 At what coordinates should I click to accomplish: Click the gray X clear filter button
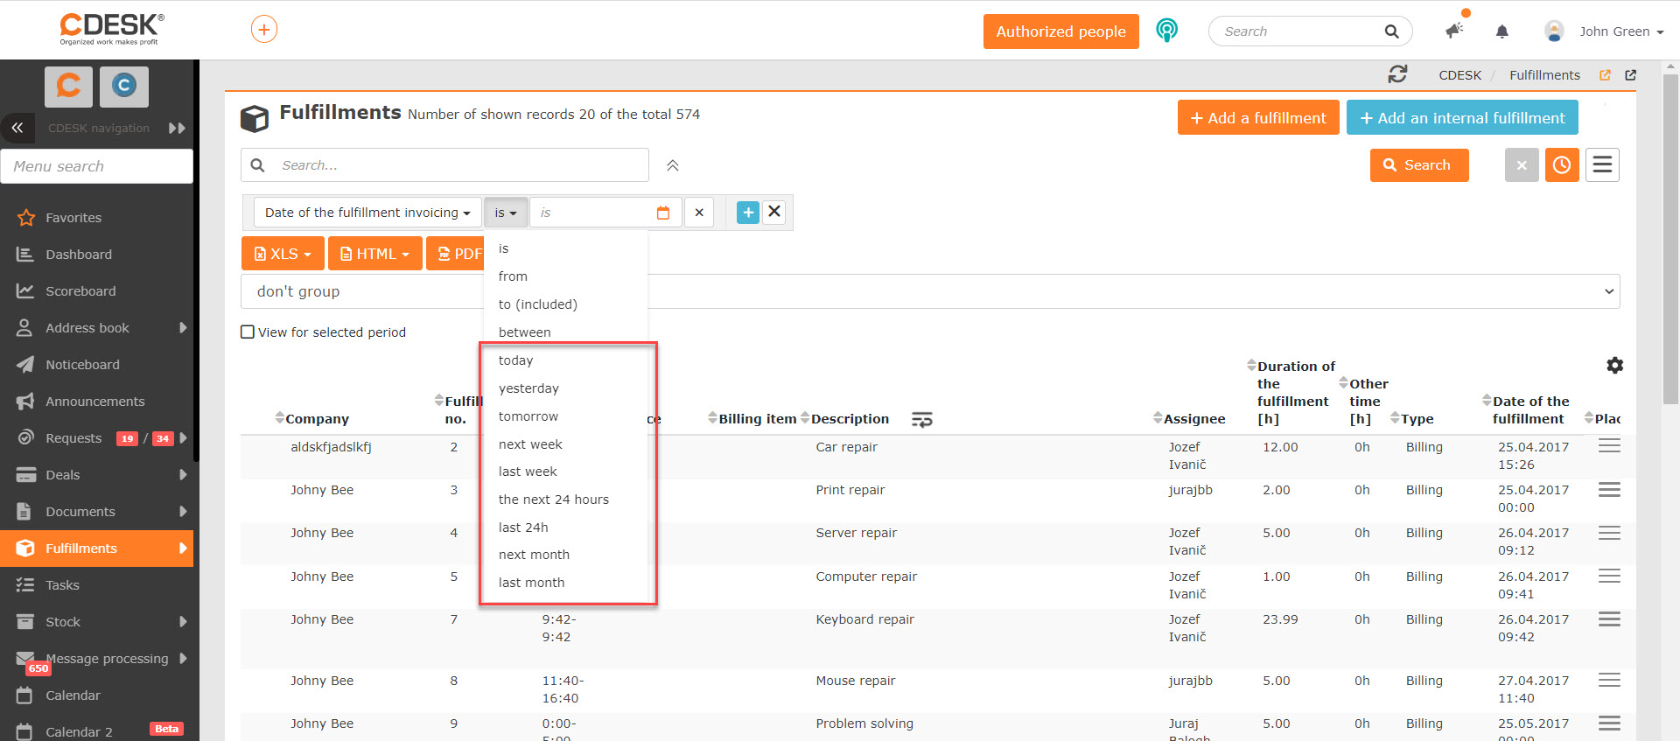(x=1522, y=164)
